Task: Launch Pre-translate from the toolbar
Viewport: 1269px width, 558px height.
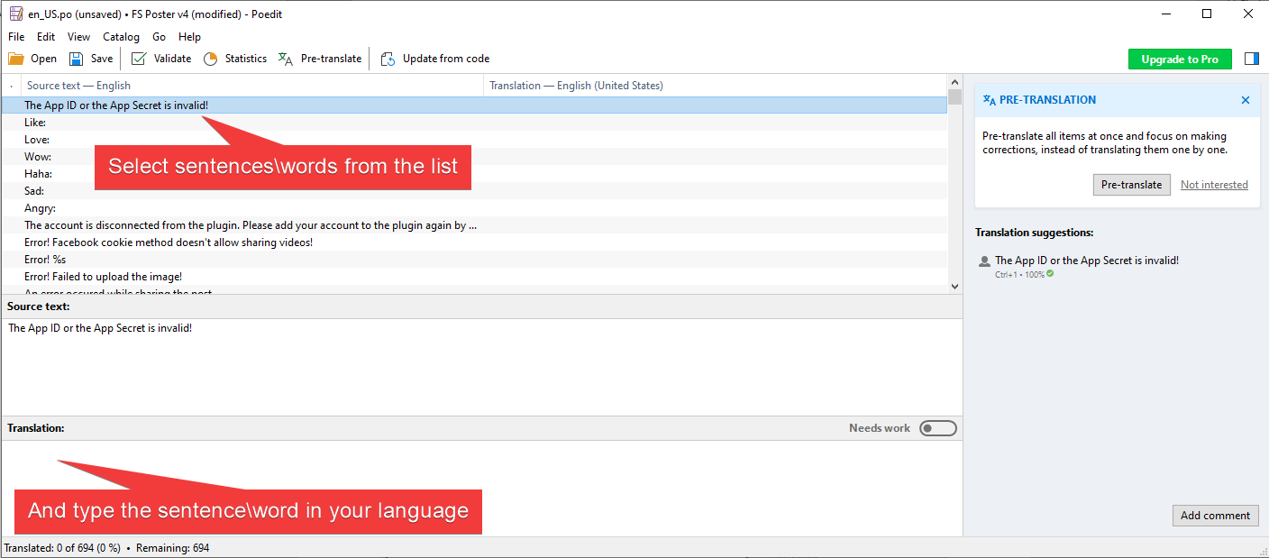Action: coord(320,59)
